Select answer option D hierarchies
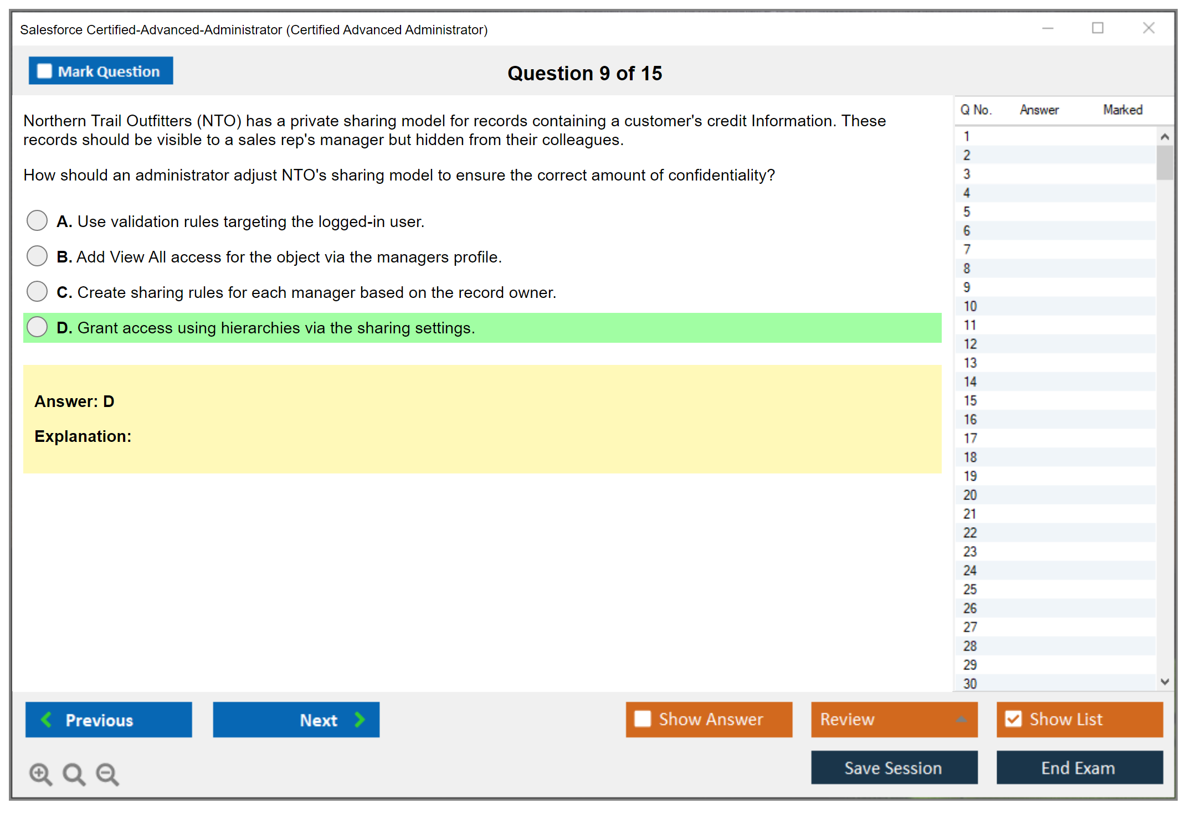This screenshot has height=814, width=1191. point(37,327)
